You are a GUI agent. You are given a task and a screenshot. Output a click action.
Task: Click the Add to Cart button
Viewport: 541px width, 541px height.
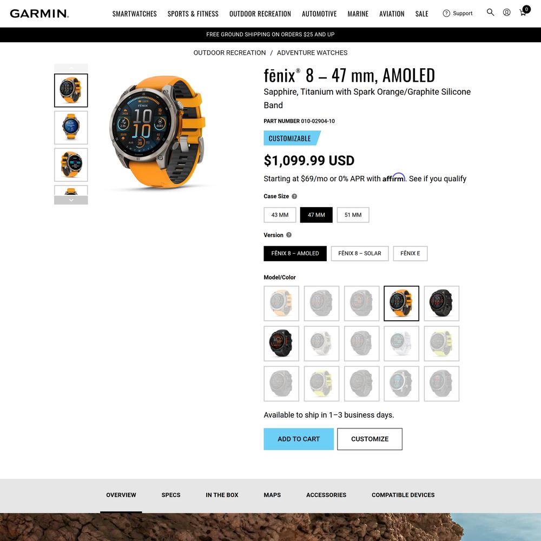299,439
